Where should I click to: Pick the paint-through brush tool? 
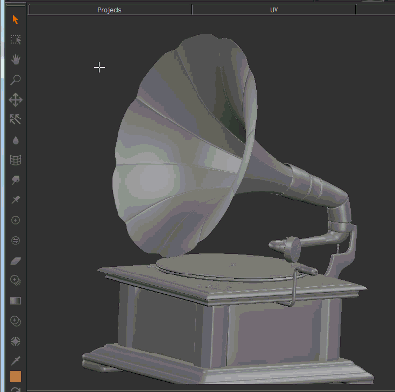coord(16,180)
